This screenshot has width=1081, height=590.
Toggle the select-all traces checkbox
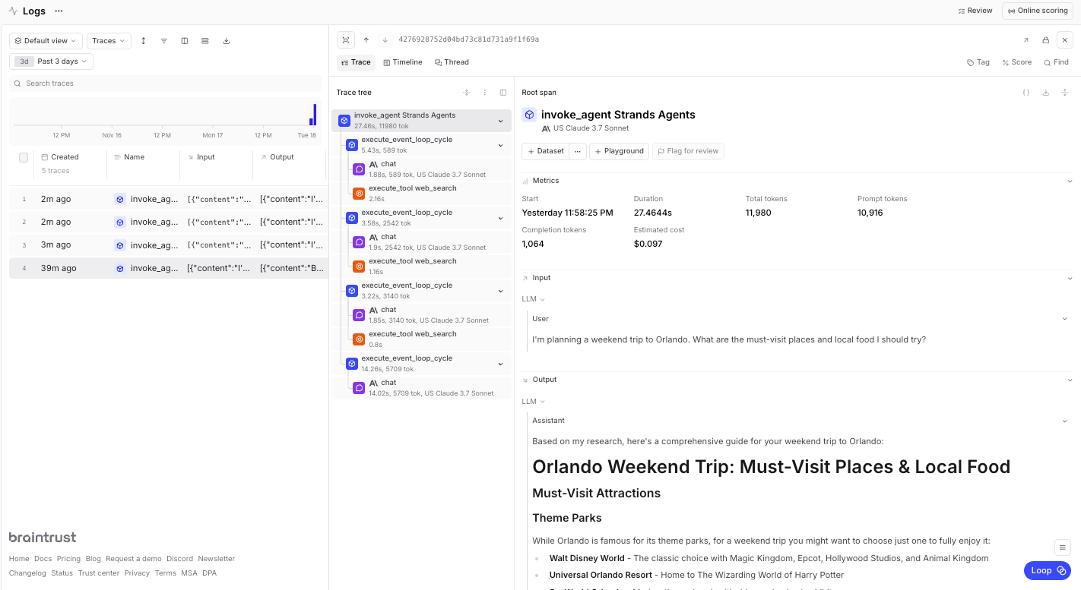pyautogui.click(x=24, y=157)
